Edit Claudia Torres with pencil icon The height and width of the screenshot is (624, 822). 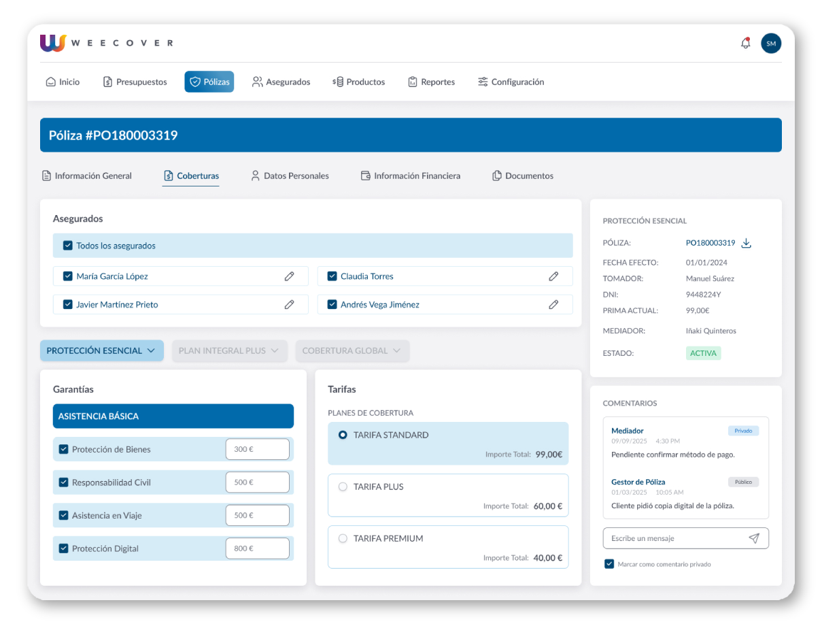553,276
